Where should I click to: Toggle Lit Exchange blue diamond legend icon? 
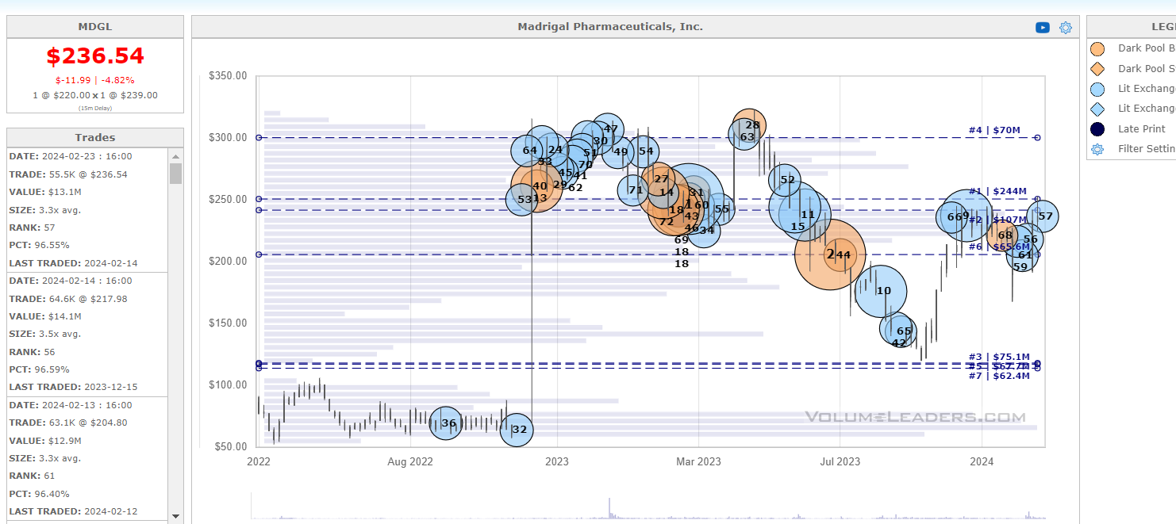click(1097, 109)
